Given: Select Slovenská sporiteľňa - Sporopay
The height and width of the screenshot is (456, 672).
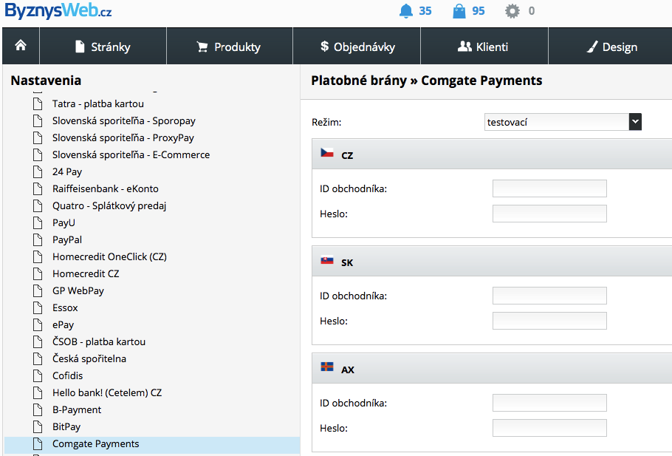Looking at the screenshot, I should (124, 121).
